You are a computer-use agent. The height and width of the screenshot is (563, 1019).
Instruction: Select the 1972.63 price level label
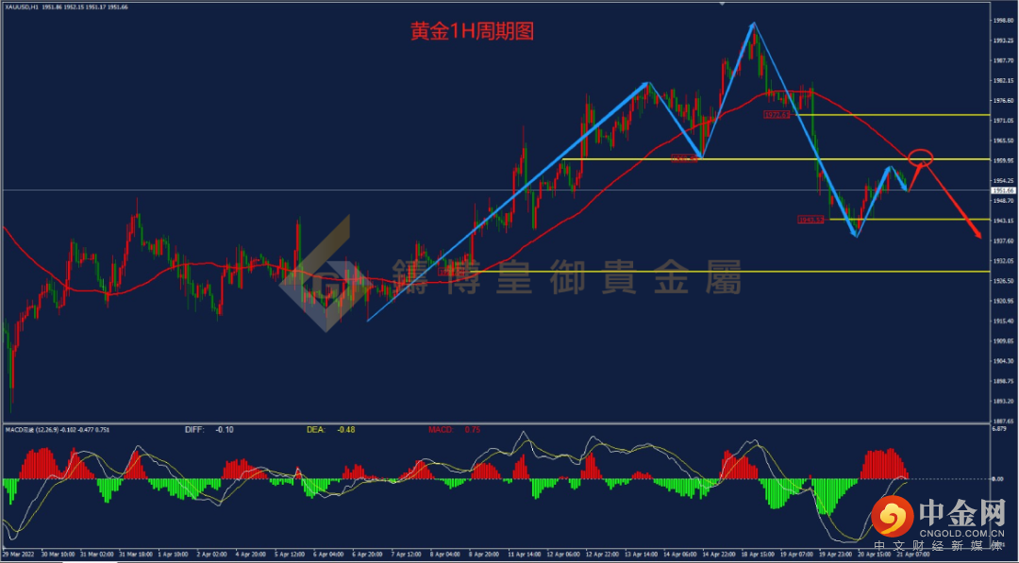[x=777, y=114]
